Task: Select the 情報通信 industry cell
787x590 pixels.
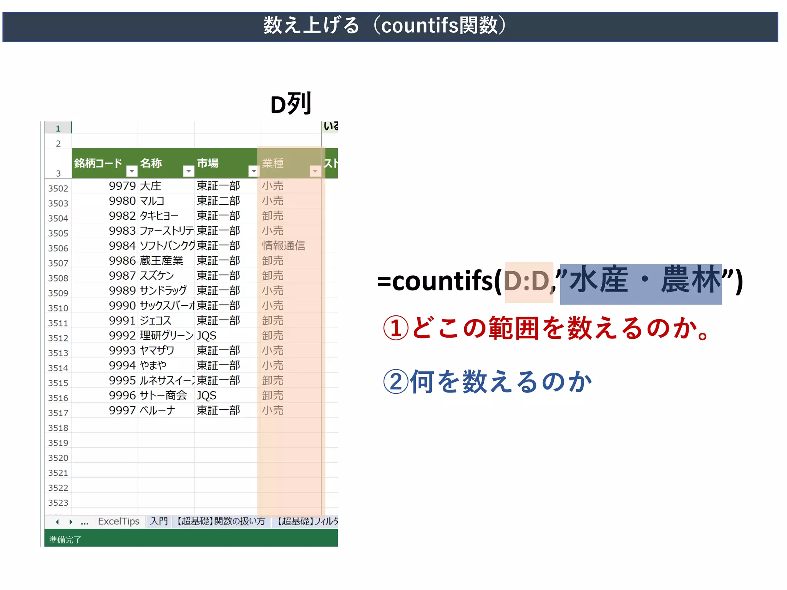Action: [291, 246]
